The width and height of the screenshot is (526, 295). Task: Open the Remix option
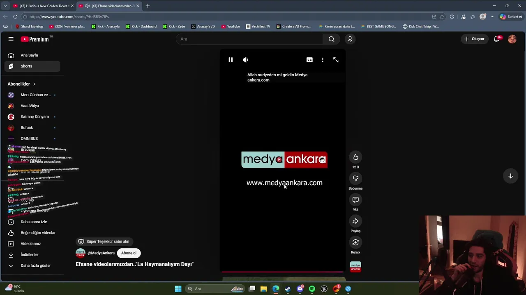[x=355, y=243]
